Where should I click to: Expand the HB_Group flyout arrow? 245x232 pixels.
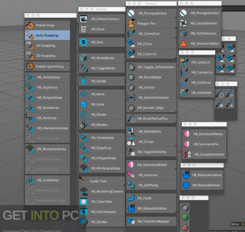(176, 145)
